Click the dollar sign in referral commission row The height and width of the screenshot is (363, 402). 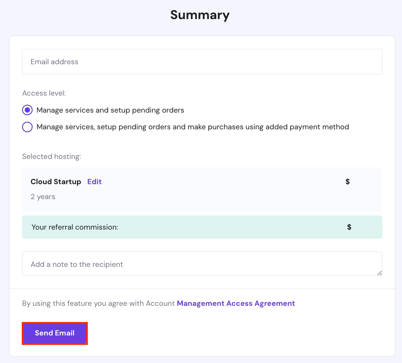tap(349, 227)
